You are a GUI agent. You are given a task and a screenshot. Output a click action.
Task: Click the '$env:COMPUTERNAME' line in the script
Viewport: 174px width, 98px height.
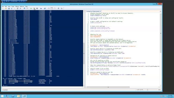[96, 36]
